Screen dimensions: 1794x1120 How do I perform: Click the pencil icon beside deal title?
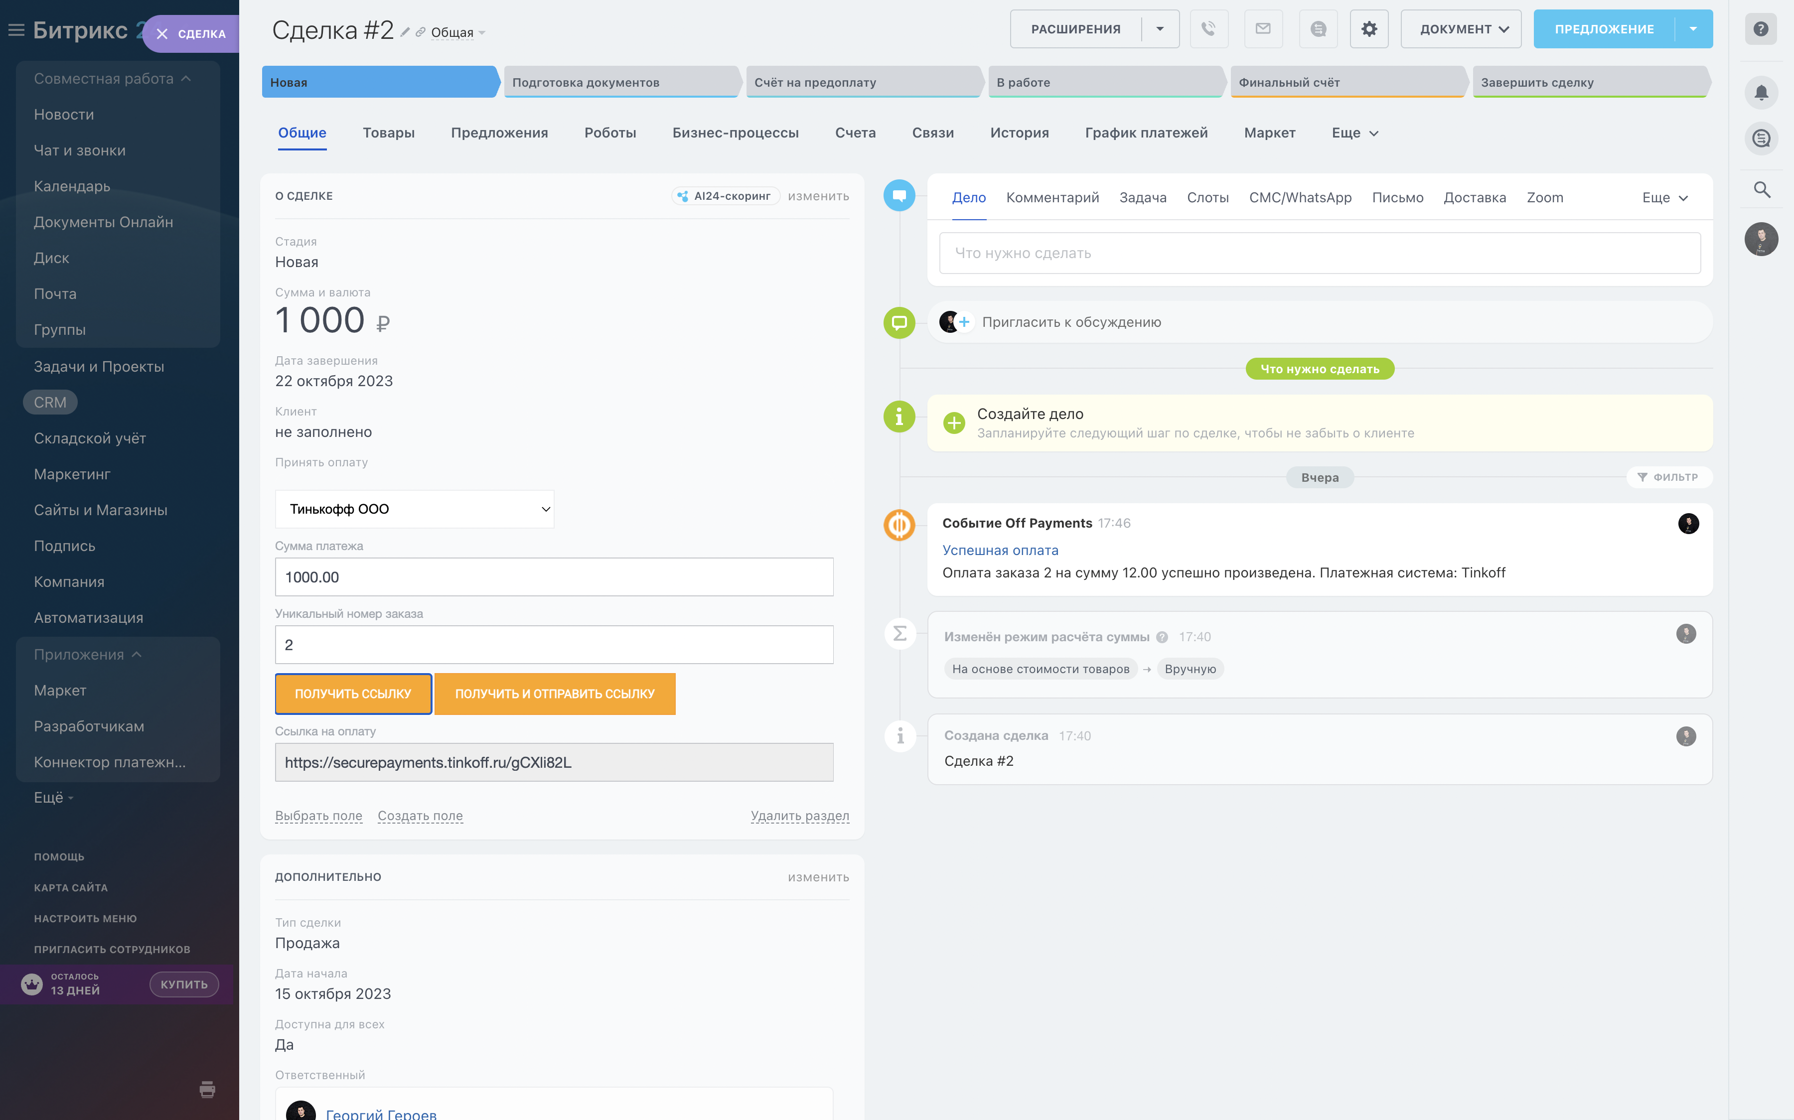pos(405,32)
